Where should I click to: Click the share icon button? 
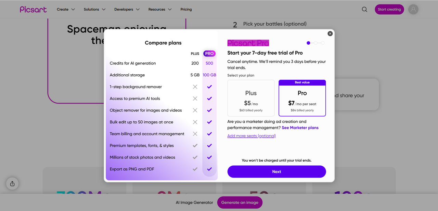point(12,184)
